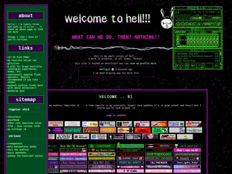The width and height of the screenshot is (232, 174).
Task: Open 'my favorite online cat' link
Action: click(x=22, y=60)
